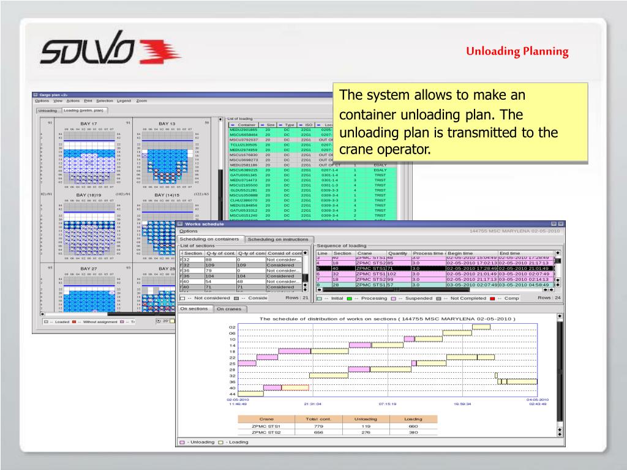Click chart panel scroll-down arrow
The width and height of the screenshot is (627, 470).
(x=560, y=434)
